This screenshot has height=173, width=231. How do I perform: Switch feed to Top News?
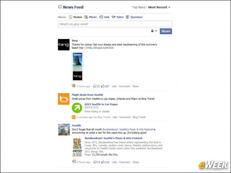[139, 7]
